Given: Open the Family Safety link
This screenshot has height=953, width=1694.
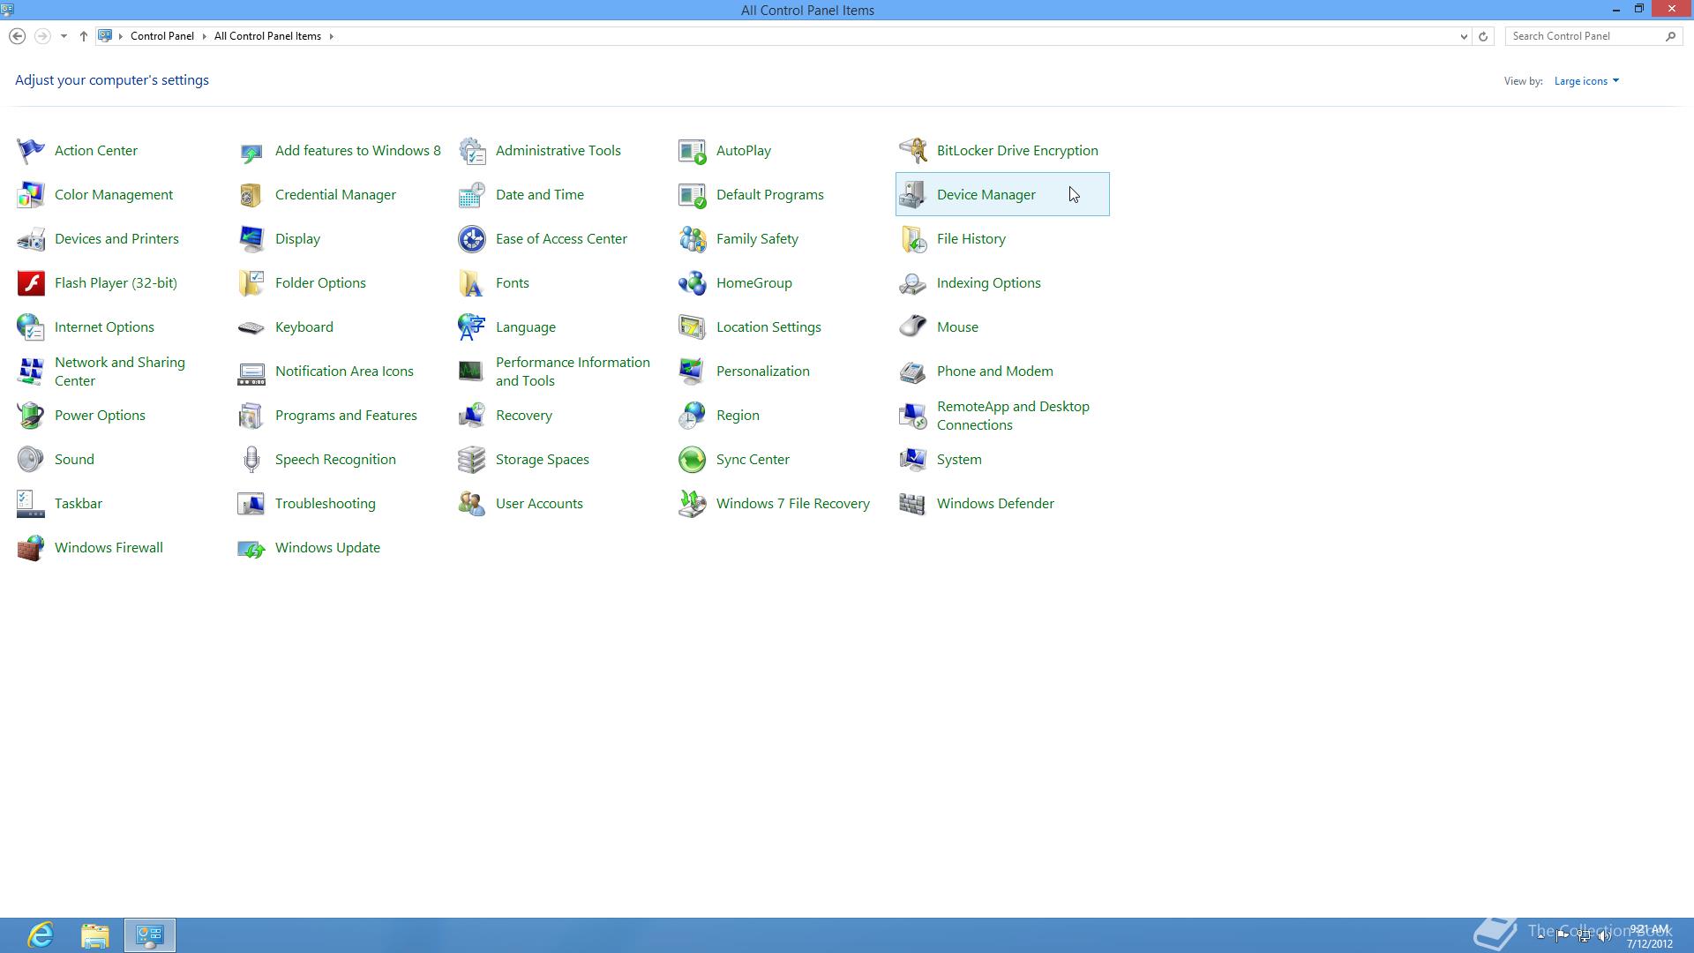Looking at the screenshot, I should click(757, 239).
